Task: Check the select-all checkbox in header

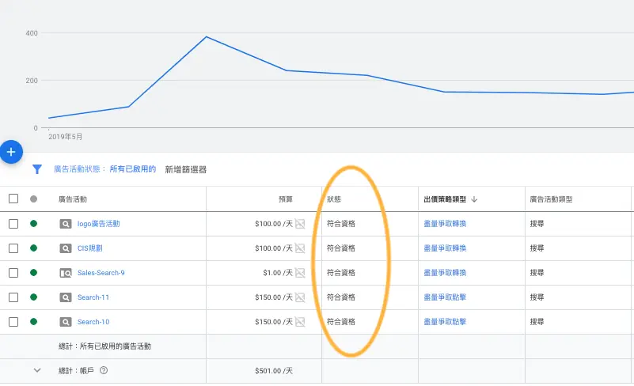Action: coord(13,199)
